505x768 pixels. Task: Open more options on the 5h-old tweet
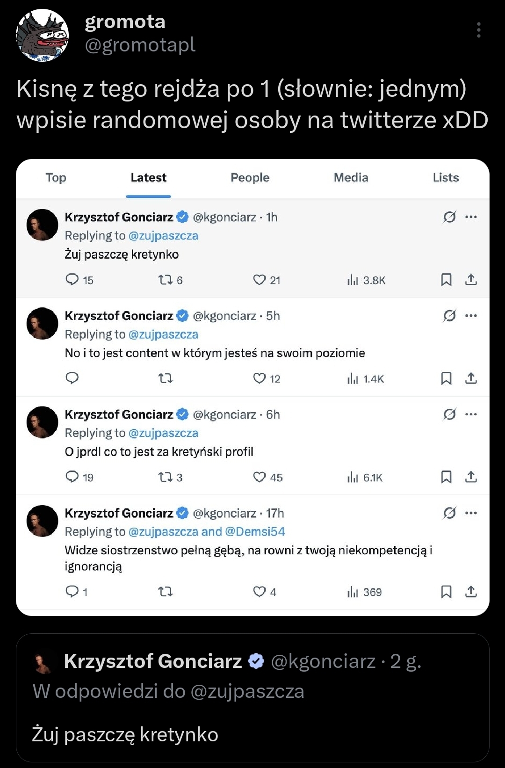(471, 316)
